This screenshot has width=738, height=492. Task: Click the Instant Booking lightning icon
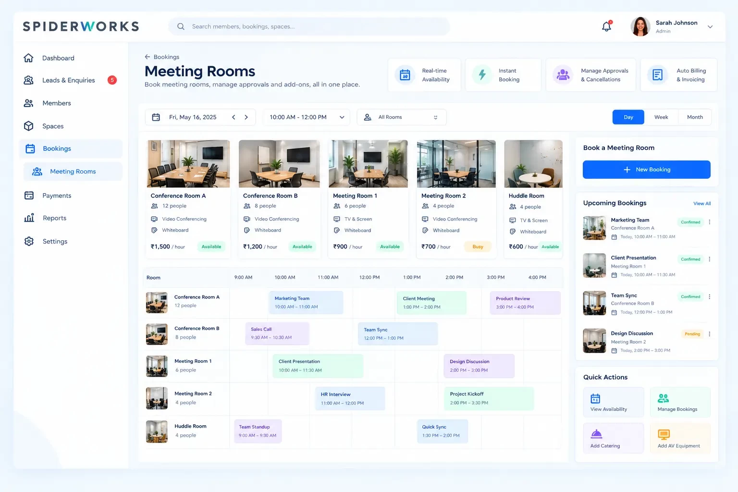click(482, 74)
